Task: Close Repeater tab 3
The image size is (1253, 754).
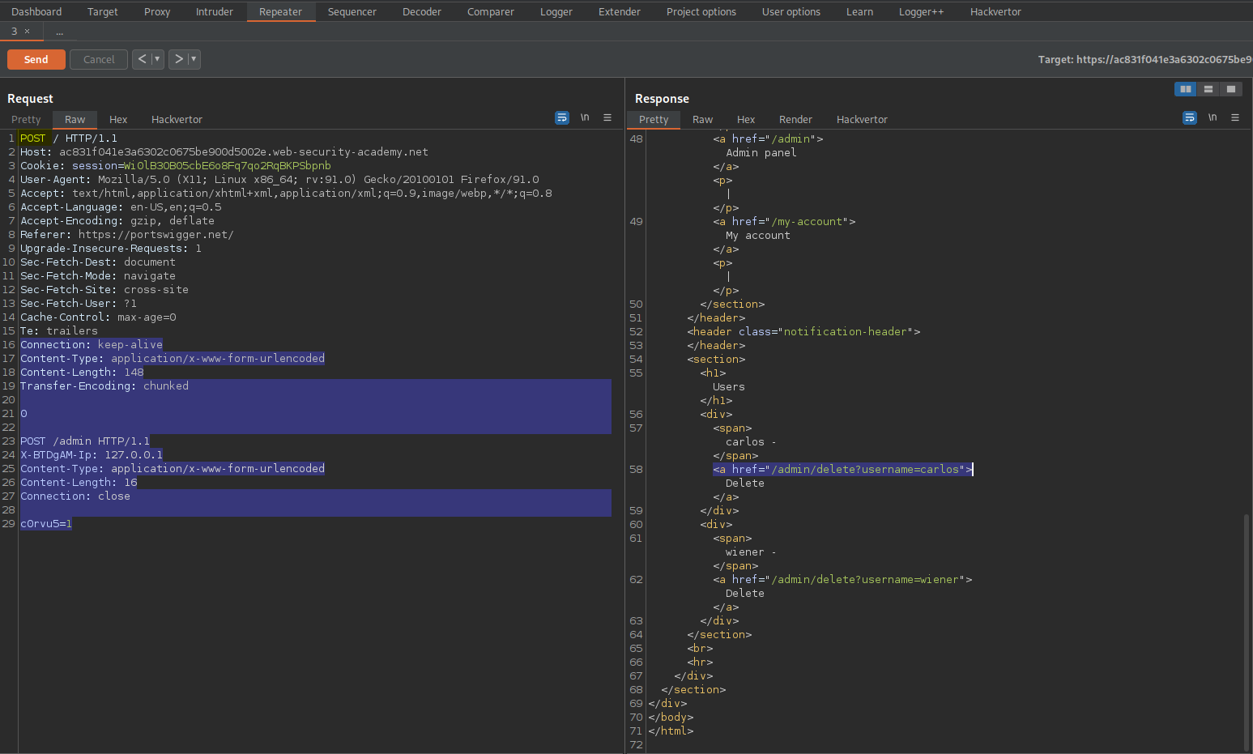Action: (27, 32)
